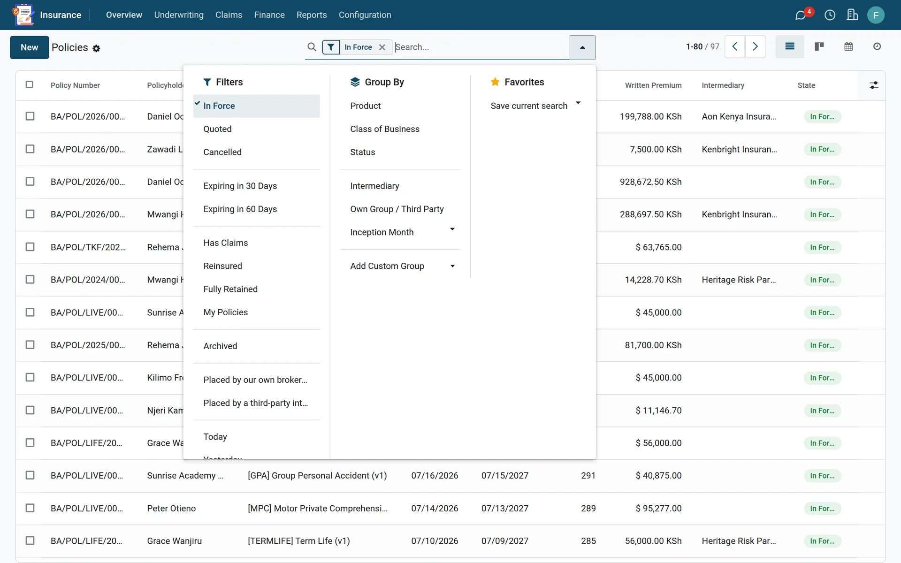Click the funnel icon on In Force facet
The height and width of the screenshot is (563, 901).
coord(331,47)
